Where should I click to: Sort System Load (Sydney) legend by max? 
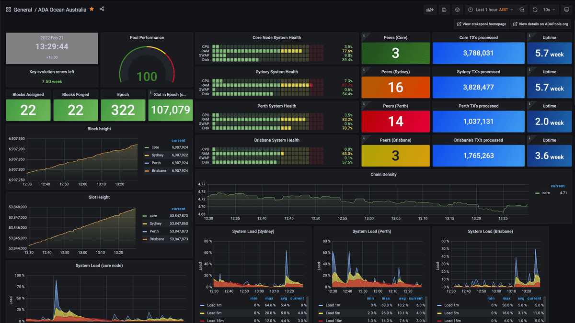pyautogui.click(x=268, y=298)
